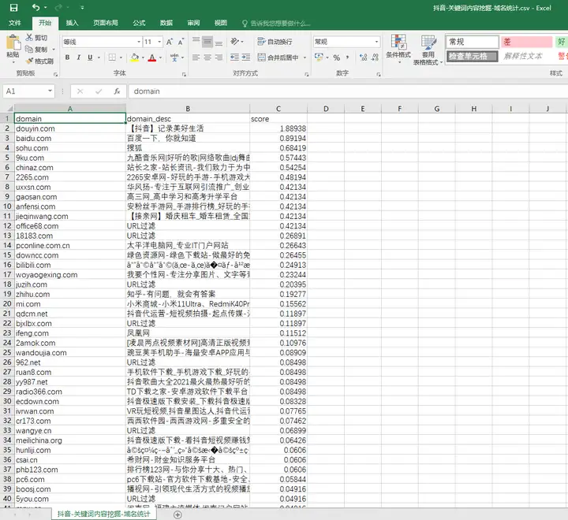The image size is (568, 520).
Task: Click the bottom align icon
Action: 219,42
